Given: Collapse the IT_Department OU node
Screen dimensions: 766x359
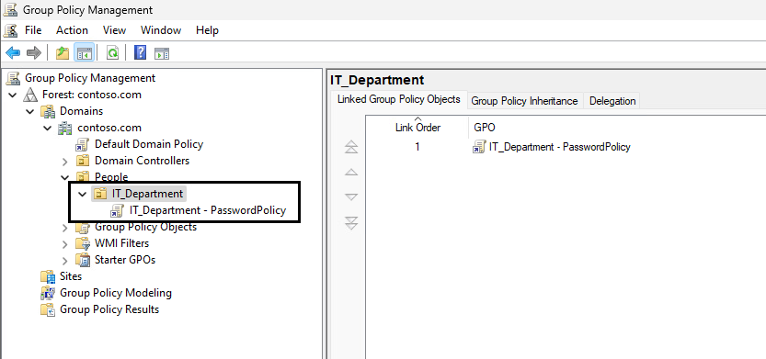Looking at the screenshot, I should tap(82, 194).
